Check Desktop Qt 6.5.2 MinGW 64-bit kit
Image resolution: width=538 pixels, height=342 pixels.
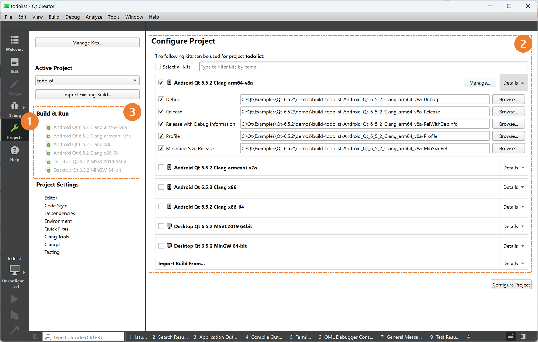161,246
